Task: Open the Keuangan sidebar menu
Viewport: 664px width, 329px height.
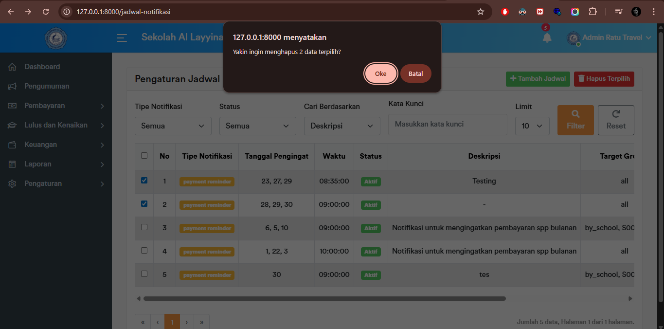Action: coord(13,145)
